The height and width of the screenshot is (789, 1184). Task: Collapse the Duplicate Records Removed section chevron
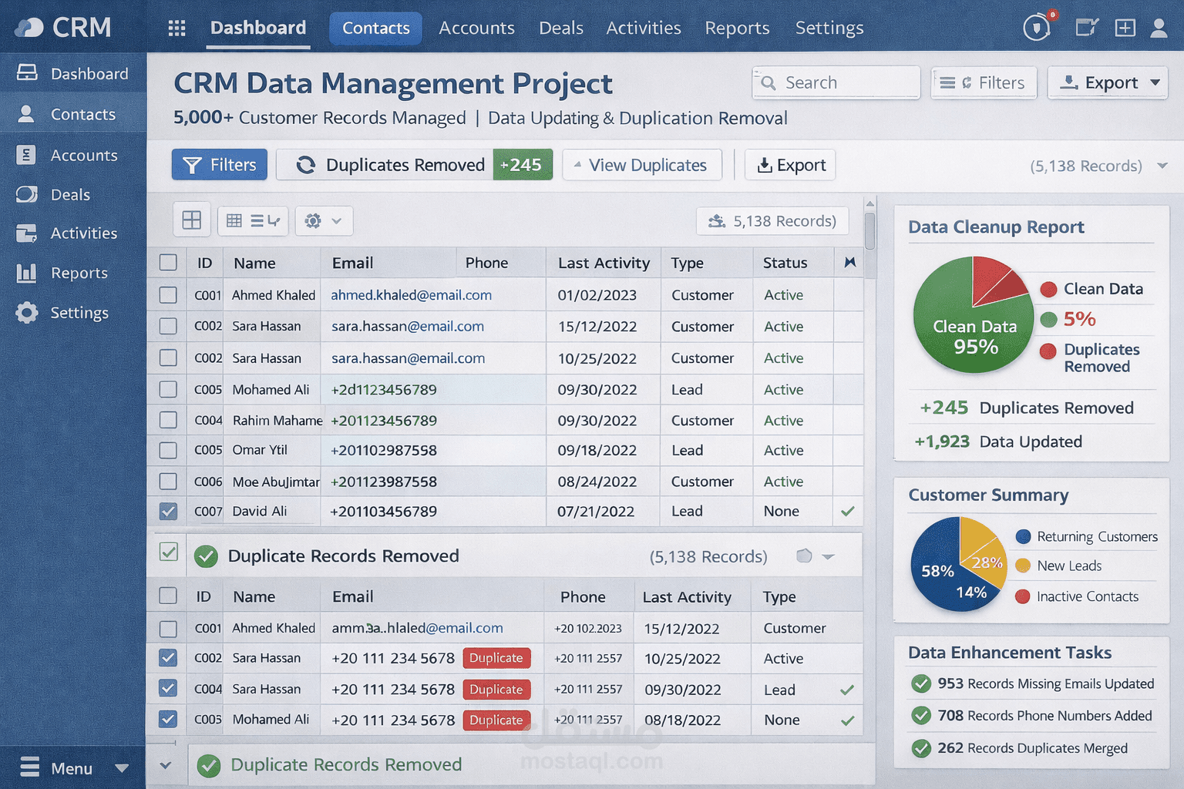[x=829, y=556]
